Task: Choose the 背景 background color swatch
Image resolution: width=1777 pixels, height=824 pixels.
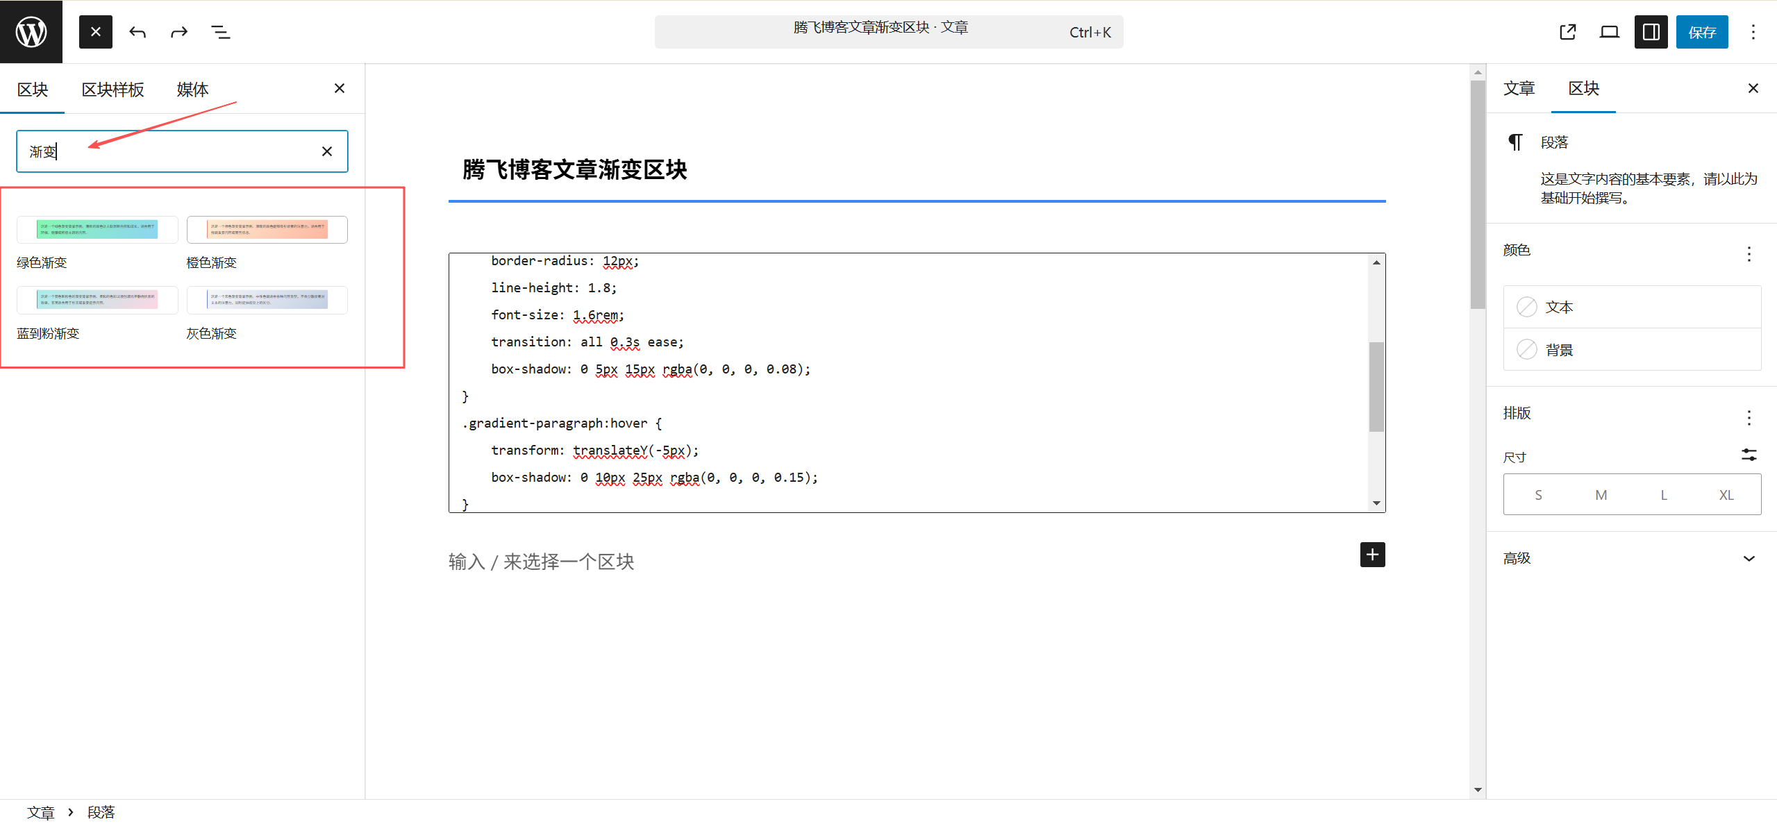Action: (1527, 349)
